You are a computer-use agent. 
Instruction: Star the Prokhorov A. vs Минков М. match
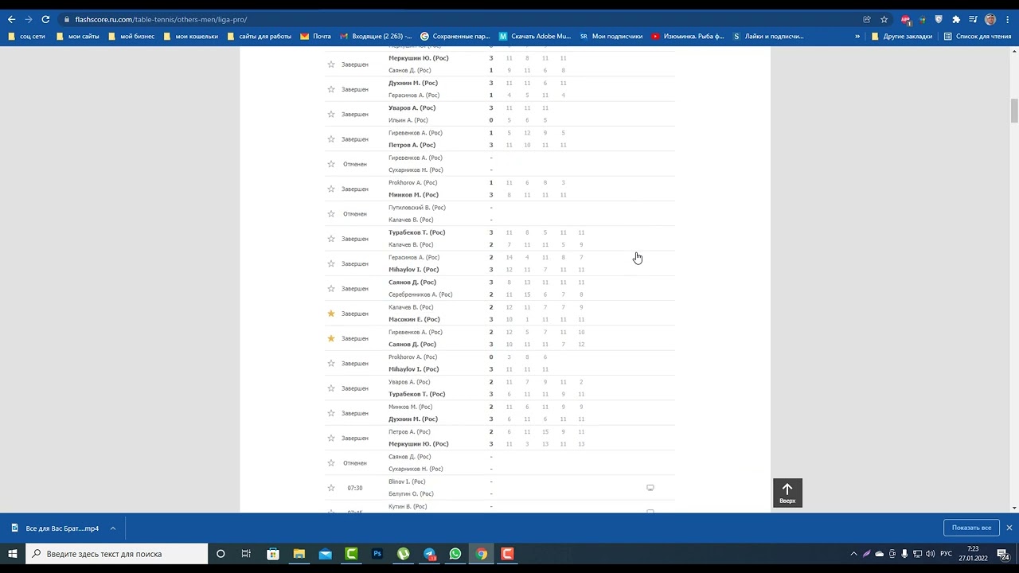(x=331, y=189)
